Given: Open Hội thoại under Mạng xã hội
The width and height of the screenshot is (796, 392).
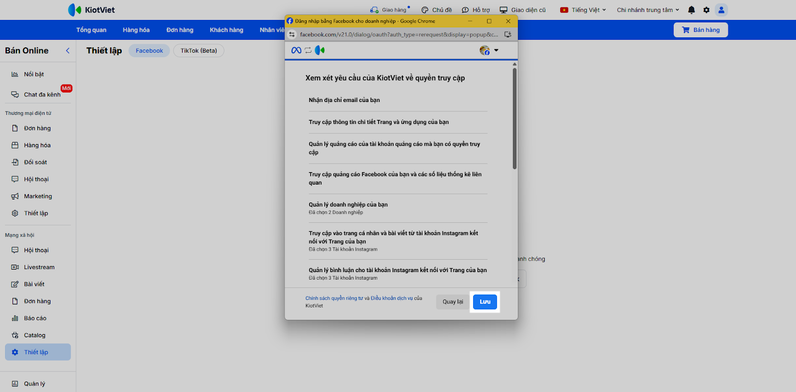Looking at the screenshot, I should [x=38, y=250].
